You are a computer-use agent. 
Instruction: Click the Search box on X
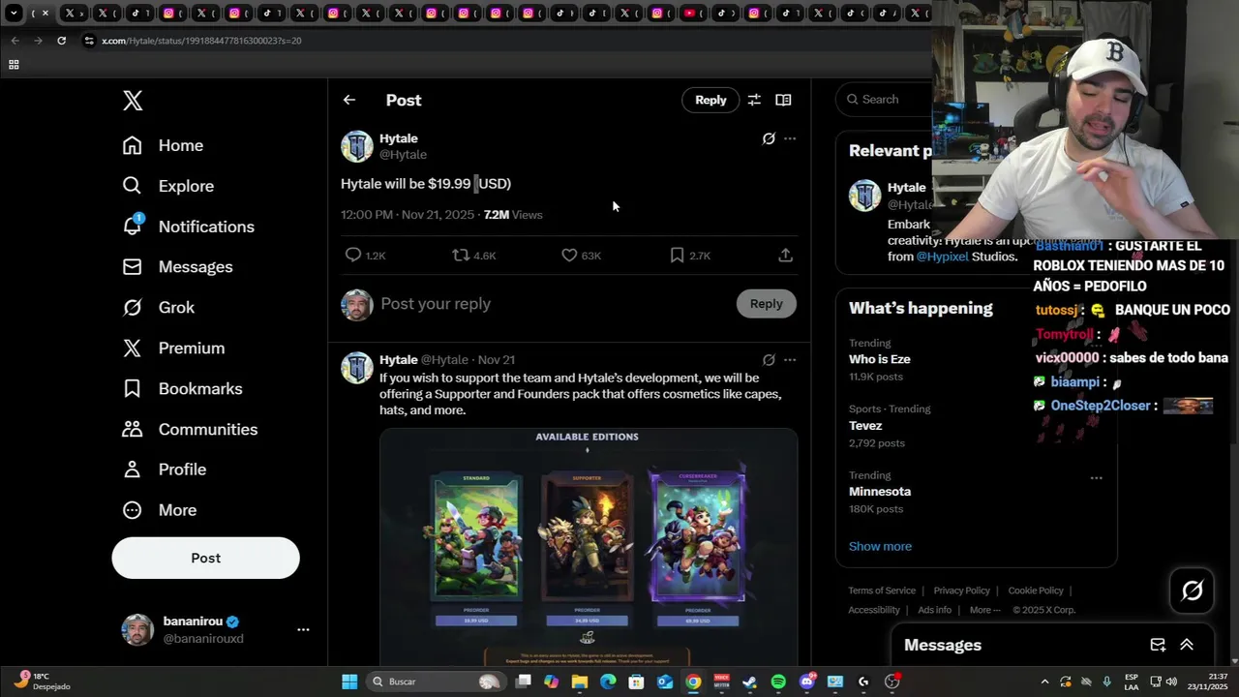point(886,100)
